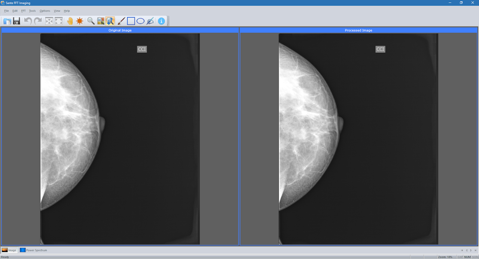Screen dimensions: 479x259
Task: Jump to the last image
Action: point(475,250)
